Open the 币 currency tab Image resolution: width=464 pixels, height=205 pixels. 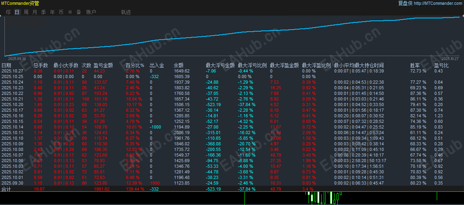[x=61, y=12]
